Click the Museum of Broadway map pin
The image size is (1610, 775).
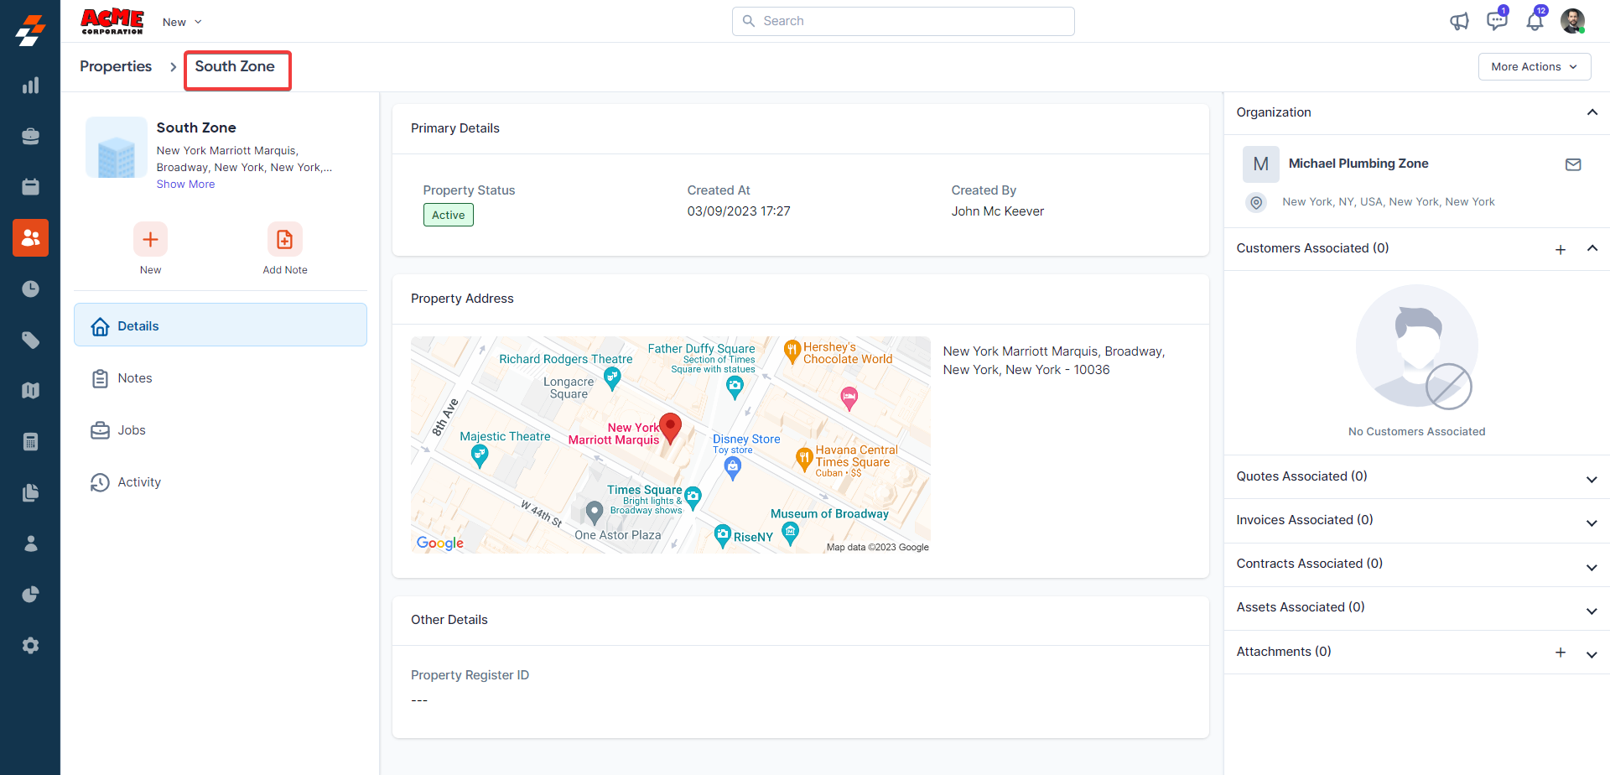point(790,532)
